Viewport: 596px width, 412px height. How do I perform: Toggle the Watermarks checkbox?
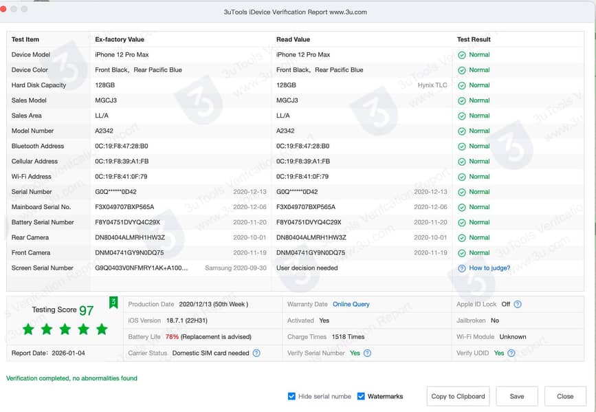(361, 396)
